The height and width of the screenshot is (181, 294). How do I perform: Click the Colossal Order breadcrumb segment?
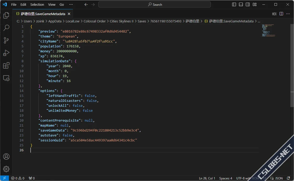tap(94, 21)
